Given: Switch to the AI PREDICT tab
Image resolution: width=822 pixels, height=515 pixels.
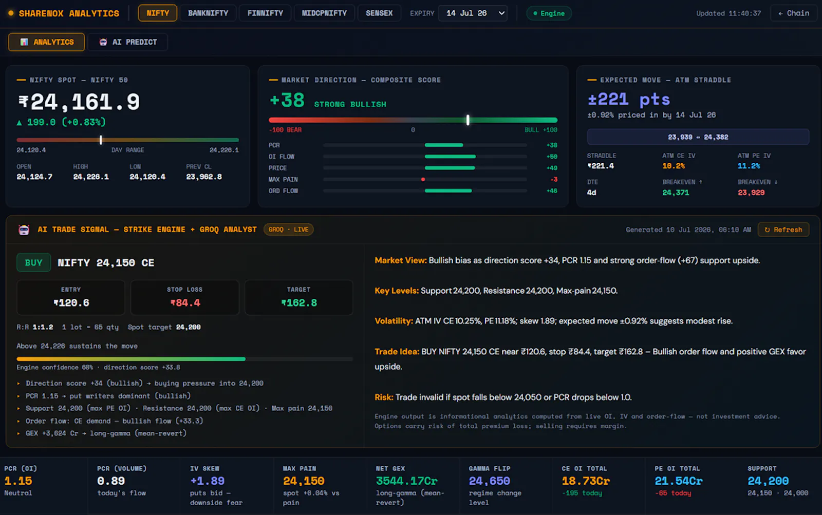Looking at the screenshot, I should (x=128, y=42).
